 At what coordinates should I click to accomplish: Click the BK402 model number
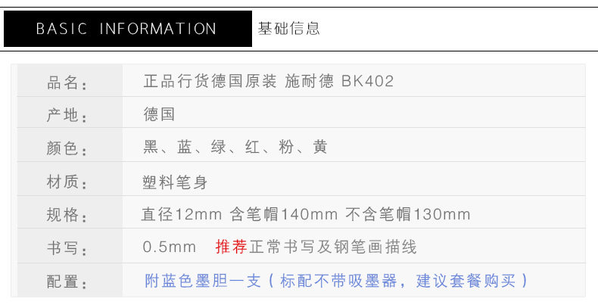368,81
